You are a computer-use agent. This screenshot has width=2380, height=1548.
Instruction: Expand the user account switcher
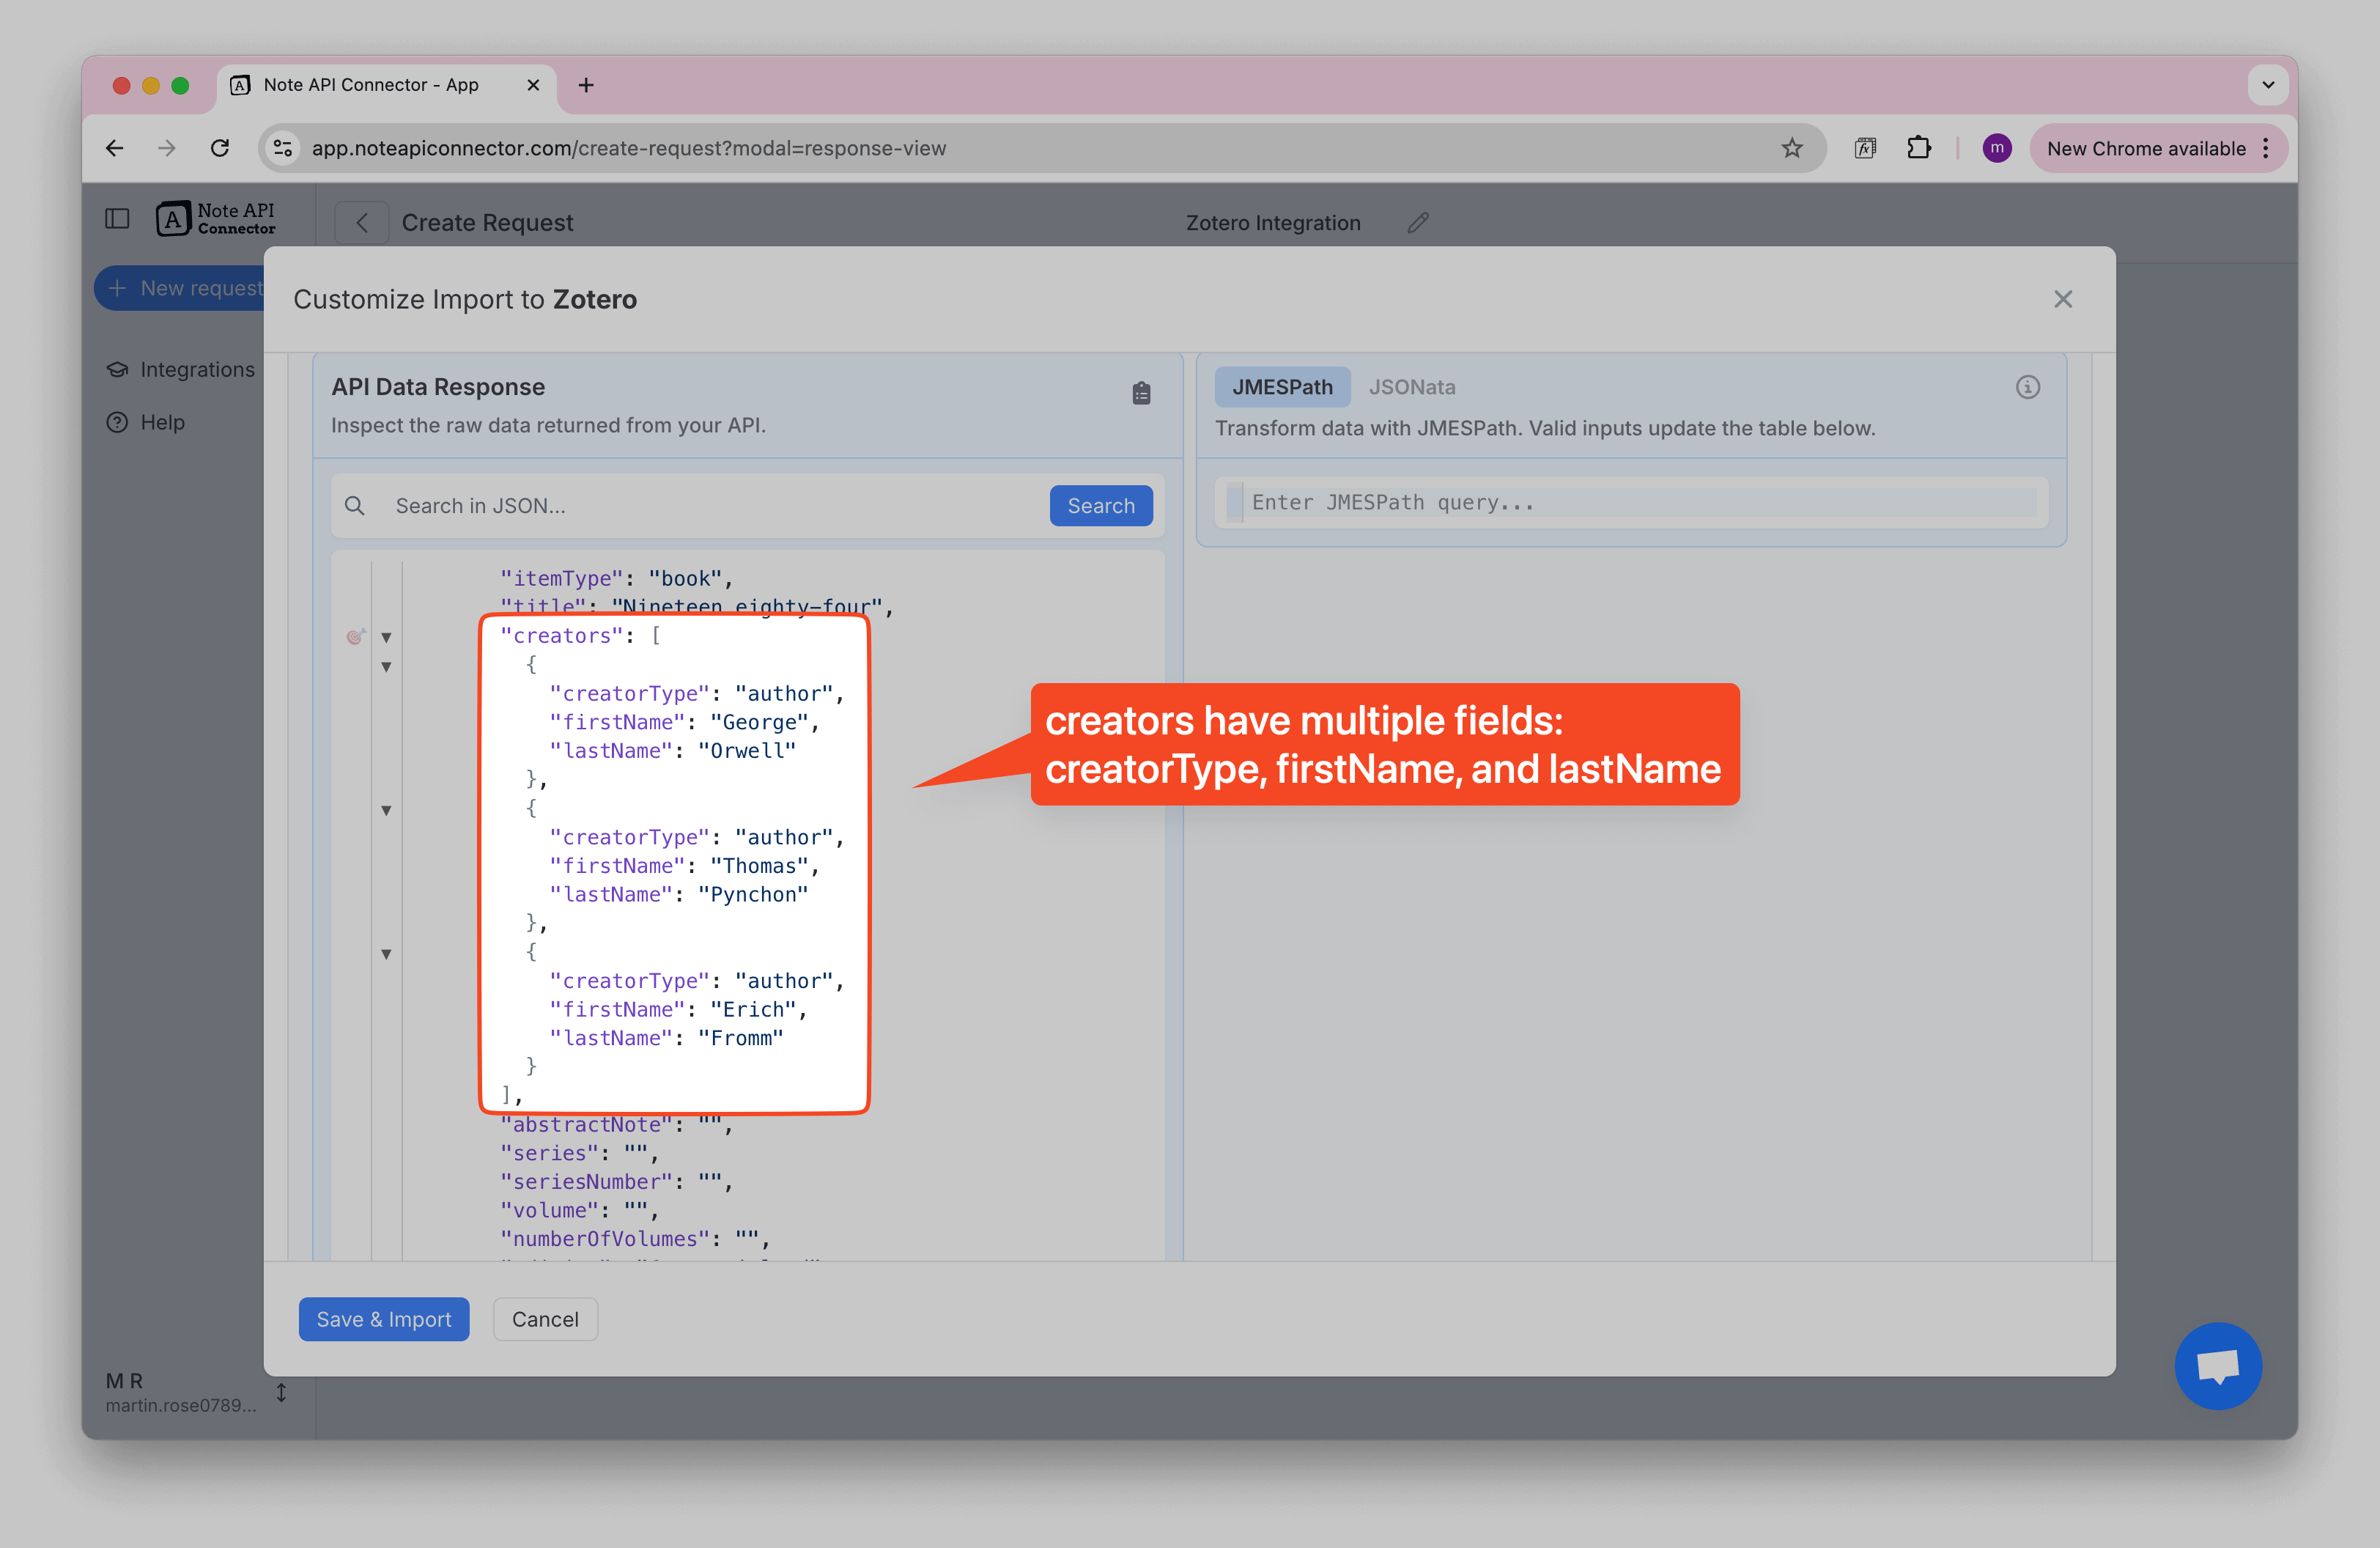click(x=281, y=1392)
